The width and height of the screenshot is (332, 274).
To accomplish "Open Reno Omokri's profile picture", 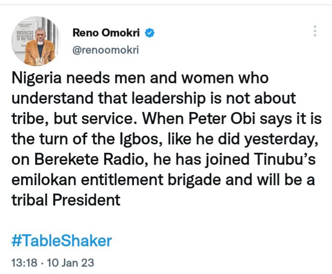I will point(36,41).
